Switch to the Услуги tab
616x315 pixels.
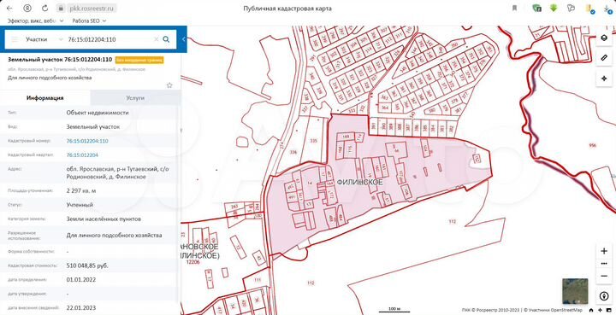tap(135, 98)
